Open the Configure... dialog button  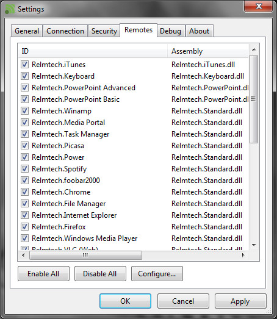coord(157,274)
